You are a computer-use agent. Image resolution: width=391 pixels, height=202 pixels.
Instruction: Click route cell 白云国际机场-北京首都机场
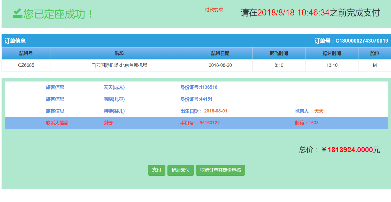coord(119,65)
